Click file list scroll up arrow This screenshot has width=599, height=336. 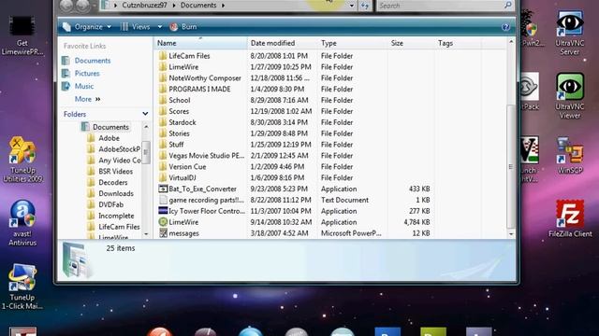click(511, 42)
